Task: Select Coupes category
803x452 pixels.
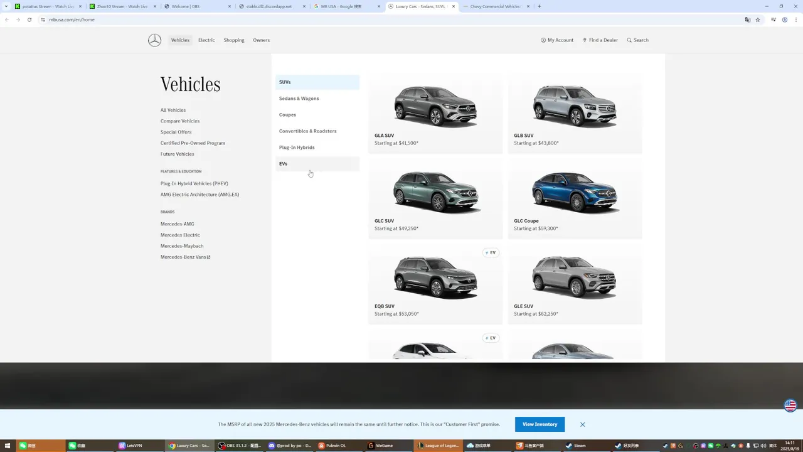Action: point(317,115)
